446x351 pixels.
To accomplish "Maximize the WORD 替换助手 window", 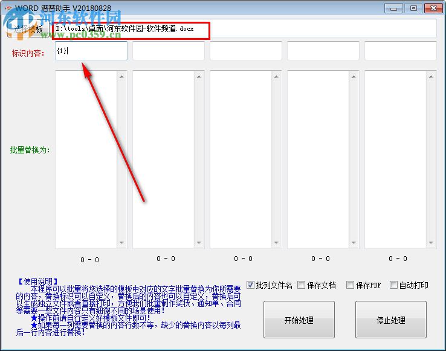I will (413, 8).
